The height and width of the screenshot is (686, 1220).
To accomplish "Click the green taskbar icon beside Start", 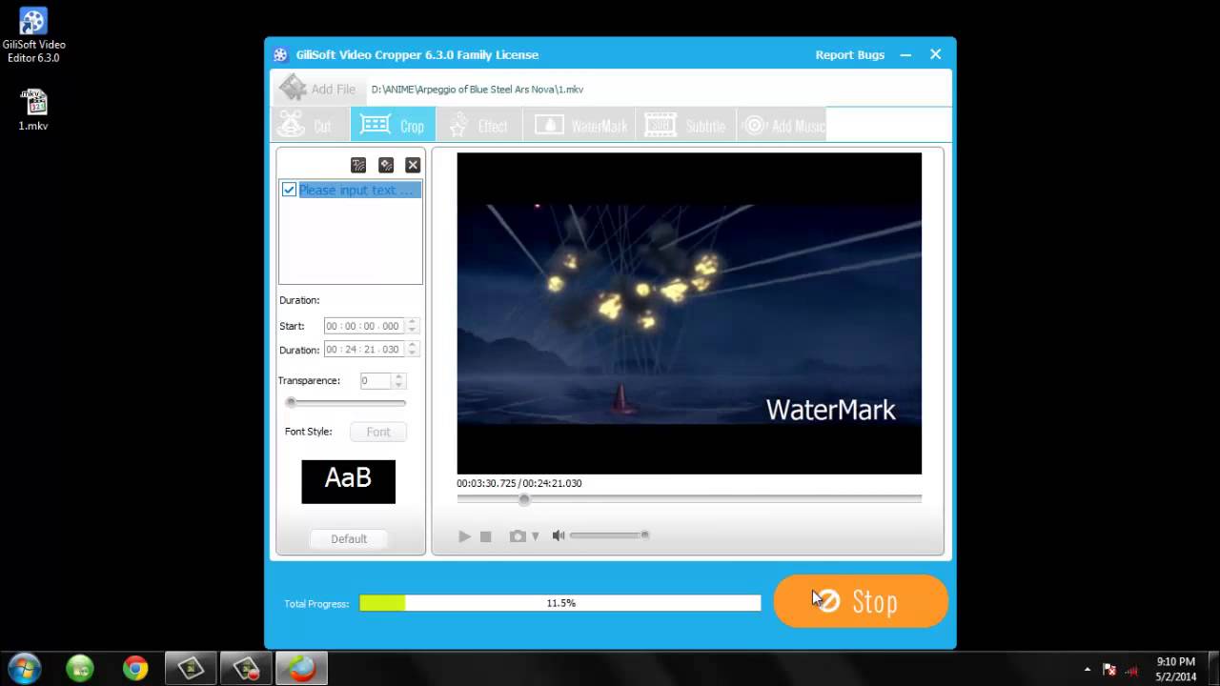I will [80, 669].
